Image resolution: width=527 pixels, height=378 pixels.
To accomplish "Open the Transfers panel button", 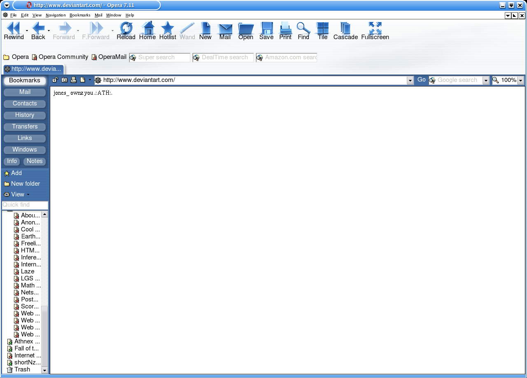I will click(x=25, y=126).
